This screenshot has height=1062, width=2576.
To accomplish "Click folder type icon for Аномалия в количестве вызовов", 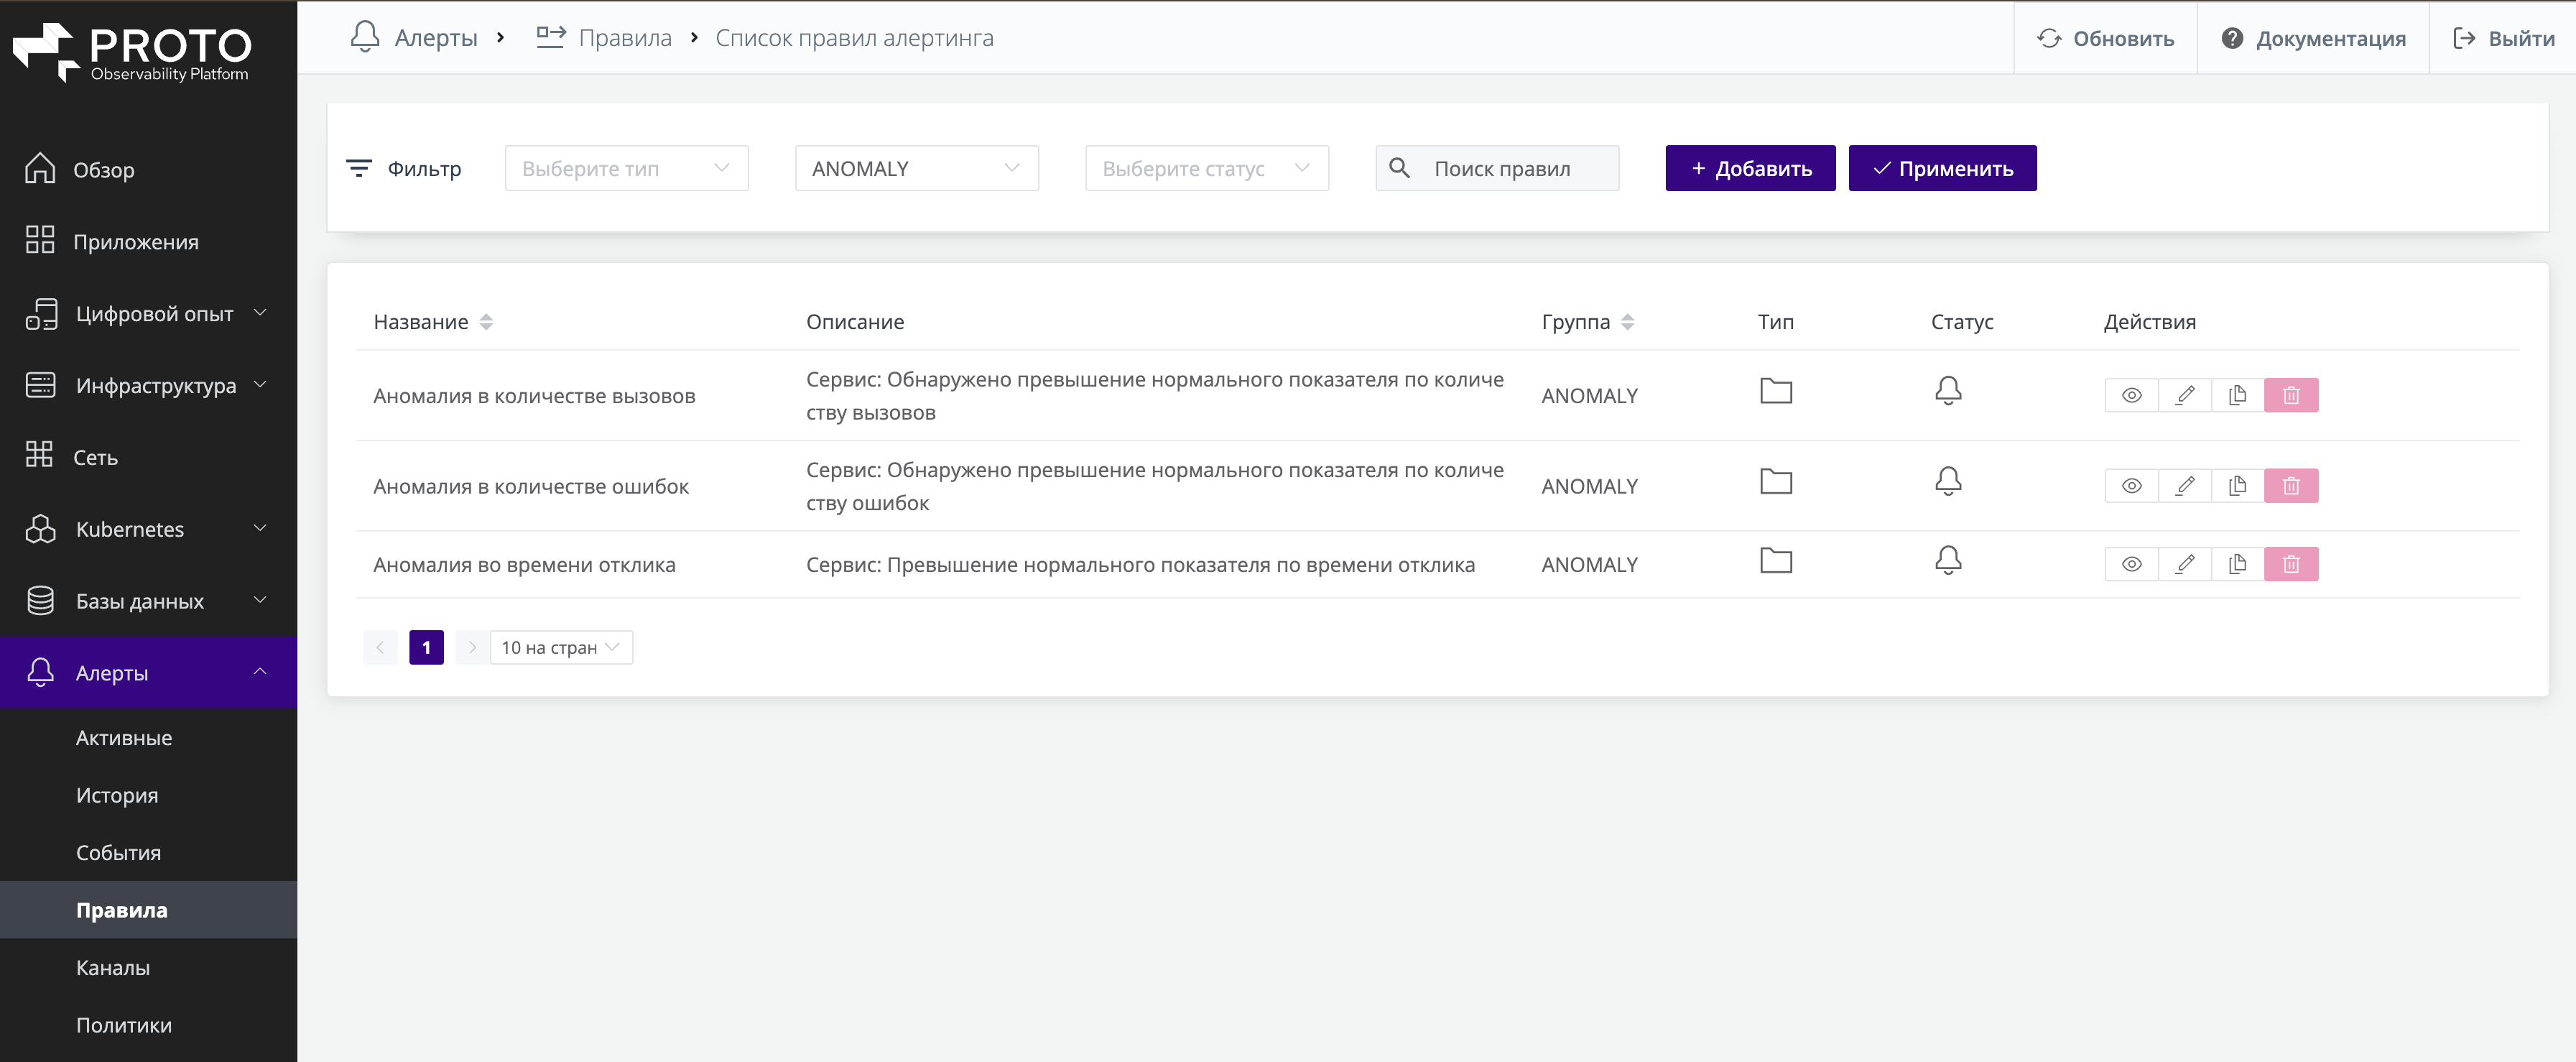I will [x=1776, y=391].
